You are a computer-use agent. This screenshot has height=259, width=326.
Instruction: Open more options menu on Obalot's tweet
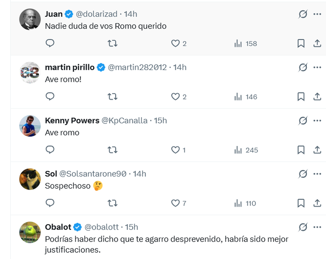pyautogui.click(x=317, y=227)
